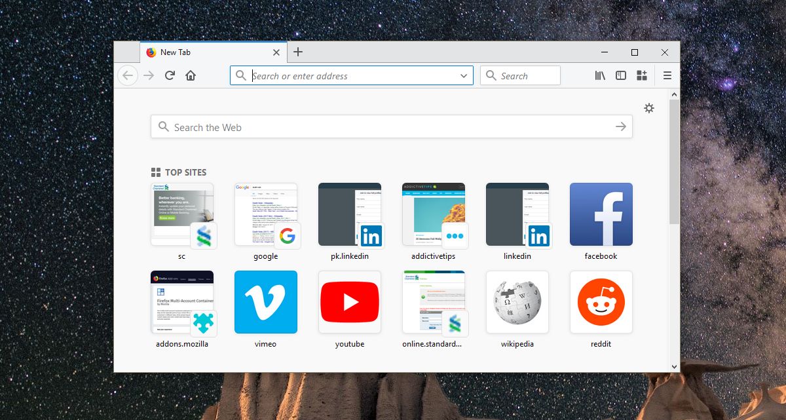Click the "wikipedia" label text

click(x=517, y=344)
